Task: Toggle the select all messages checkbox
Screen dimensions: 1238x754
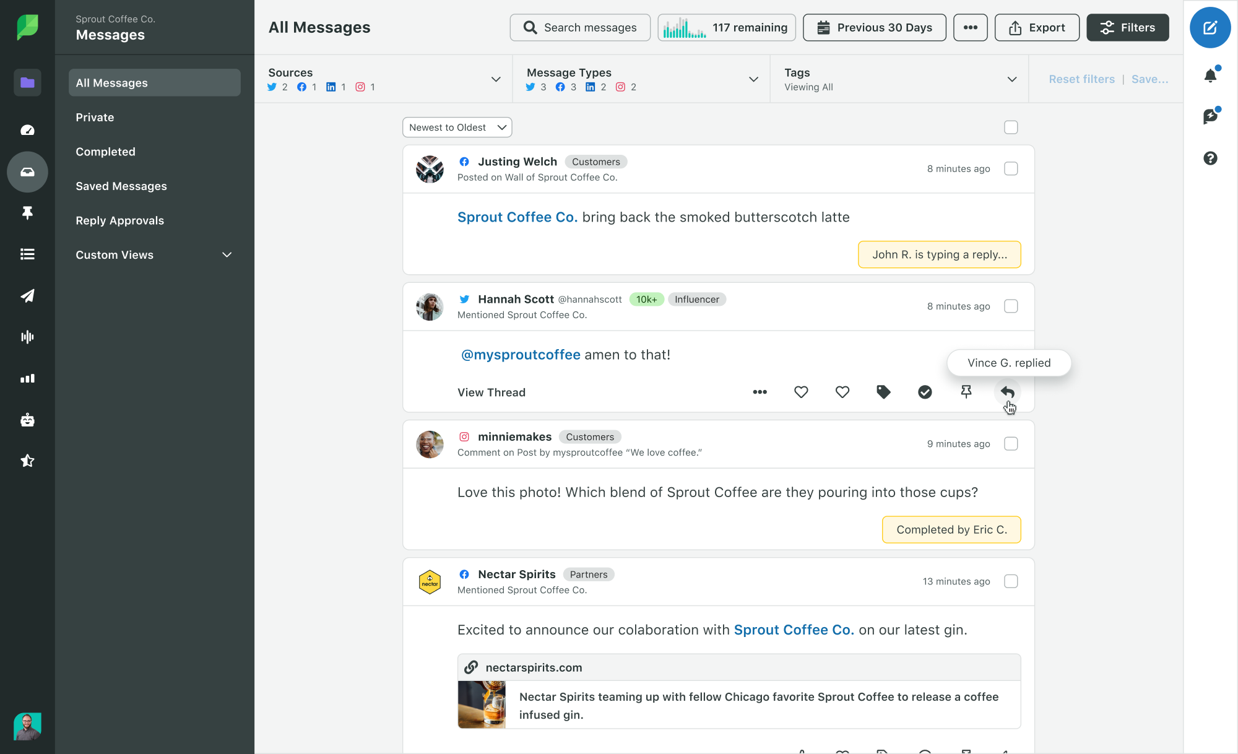Action: [1011, 128]
